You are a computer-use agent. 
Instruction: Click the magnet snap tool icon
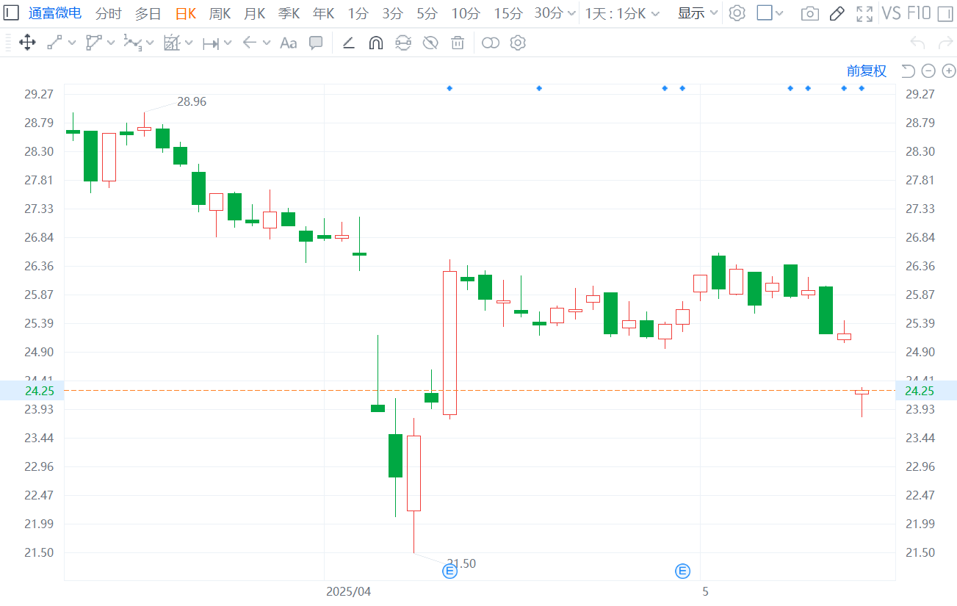coord(375,43)
